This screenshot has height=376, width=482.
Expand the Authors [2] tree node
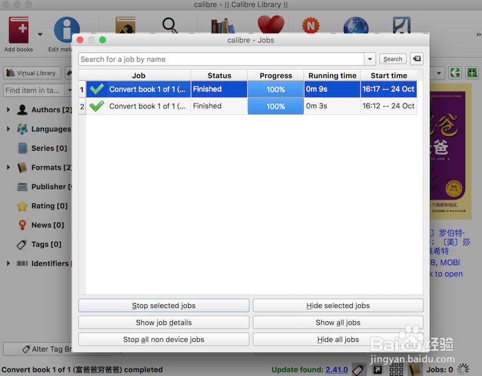[x=8, y=110]
